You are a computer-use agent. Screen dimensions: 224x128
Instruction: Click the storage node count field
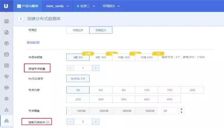tap(83, 68)
